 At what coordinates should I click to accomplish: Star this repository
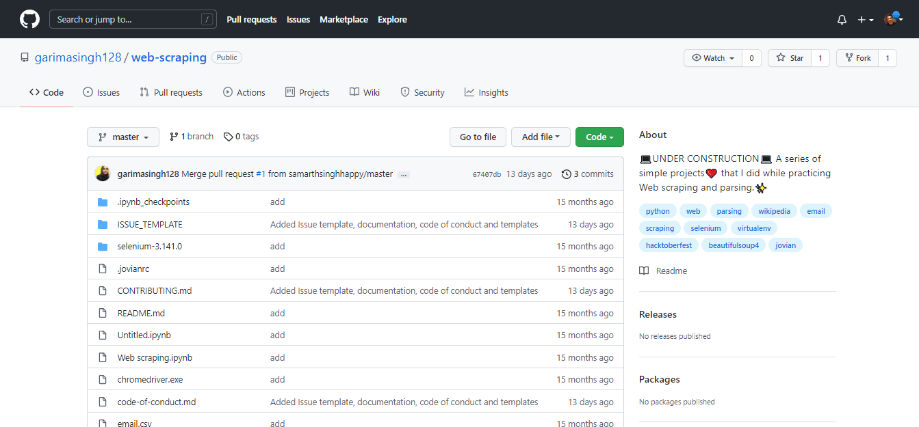pyautogui.click(x=790, y=58)
